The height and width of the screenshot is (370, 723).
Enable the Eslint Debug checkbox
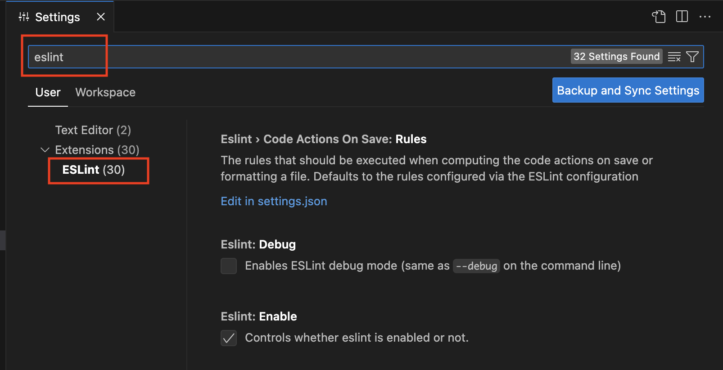(x=229, y=266)
